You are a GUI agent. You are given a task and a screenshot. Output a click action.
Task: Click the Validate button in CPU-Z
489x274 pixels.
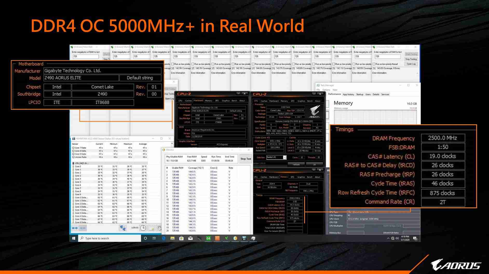[x=296, y=164]
